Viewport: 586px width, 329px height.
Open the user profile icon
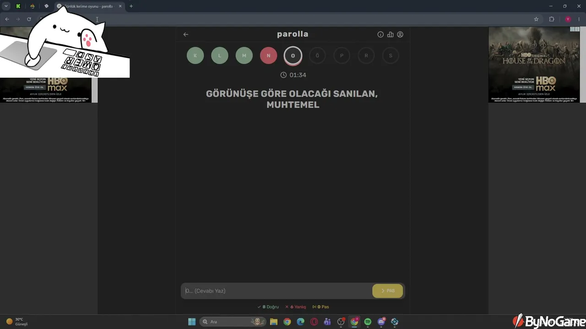[x=400, y=34]
